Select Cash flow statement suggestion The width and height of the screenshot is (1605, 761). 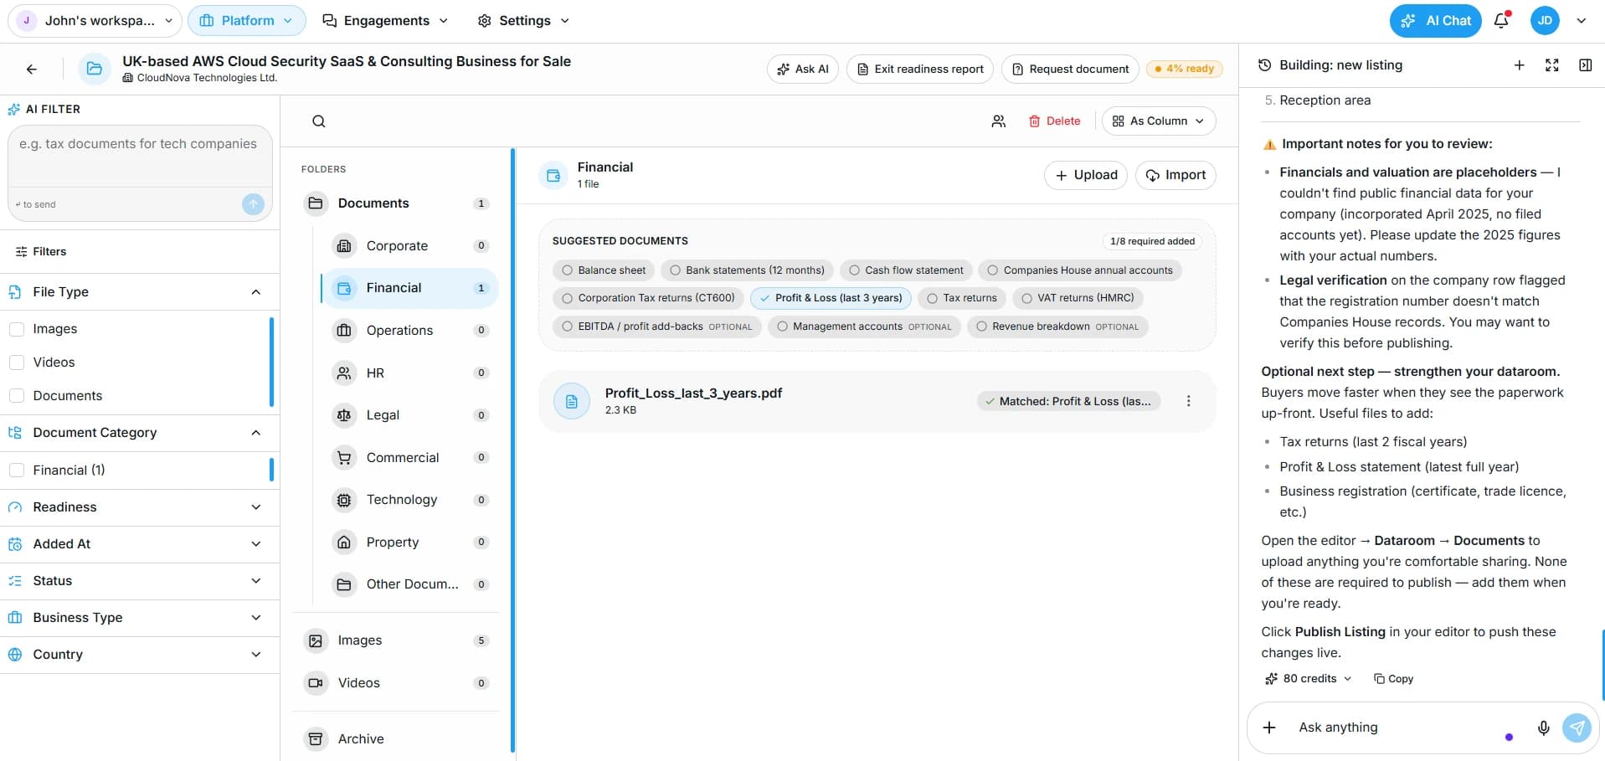[x=906, y=270]
